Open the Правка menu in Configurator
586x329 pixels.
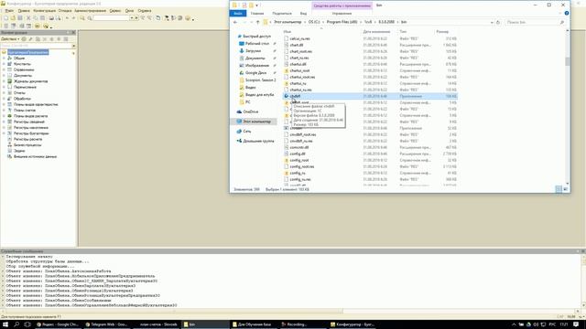pos(24,11)
